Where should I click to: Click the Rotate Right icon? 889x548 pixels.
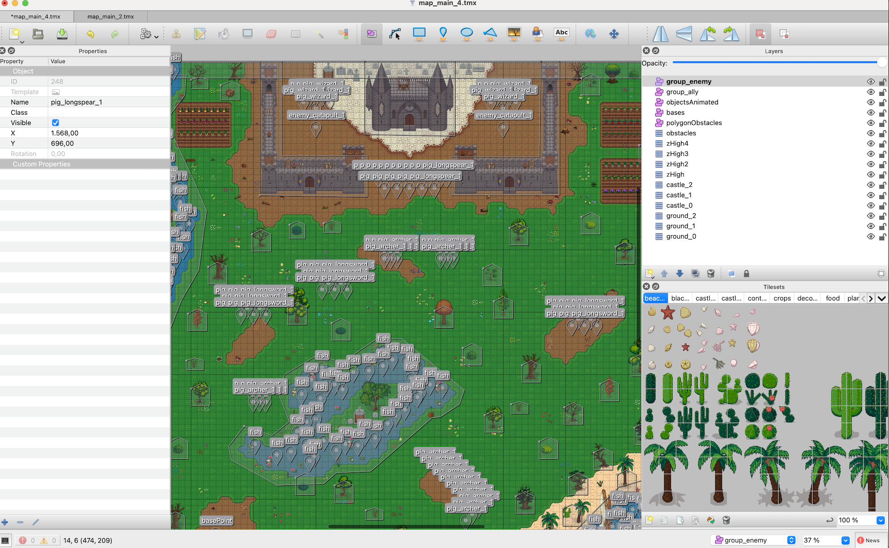731,34
